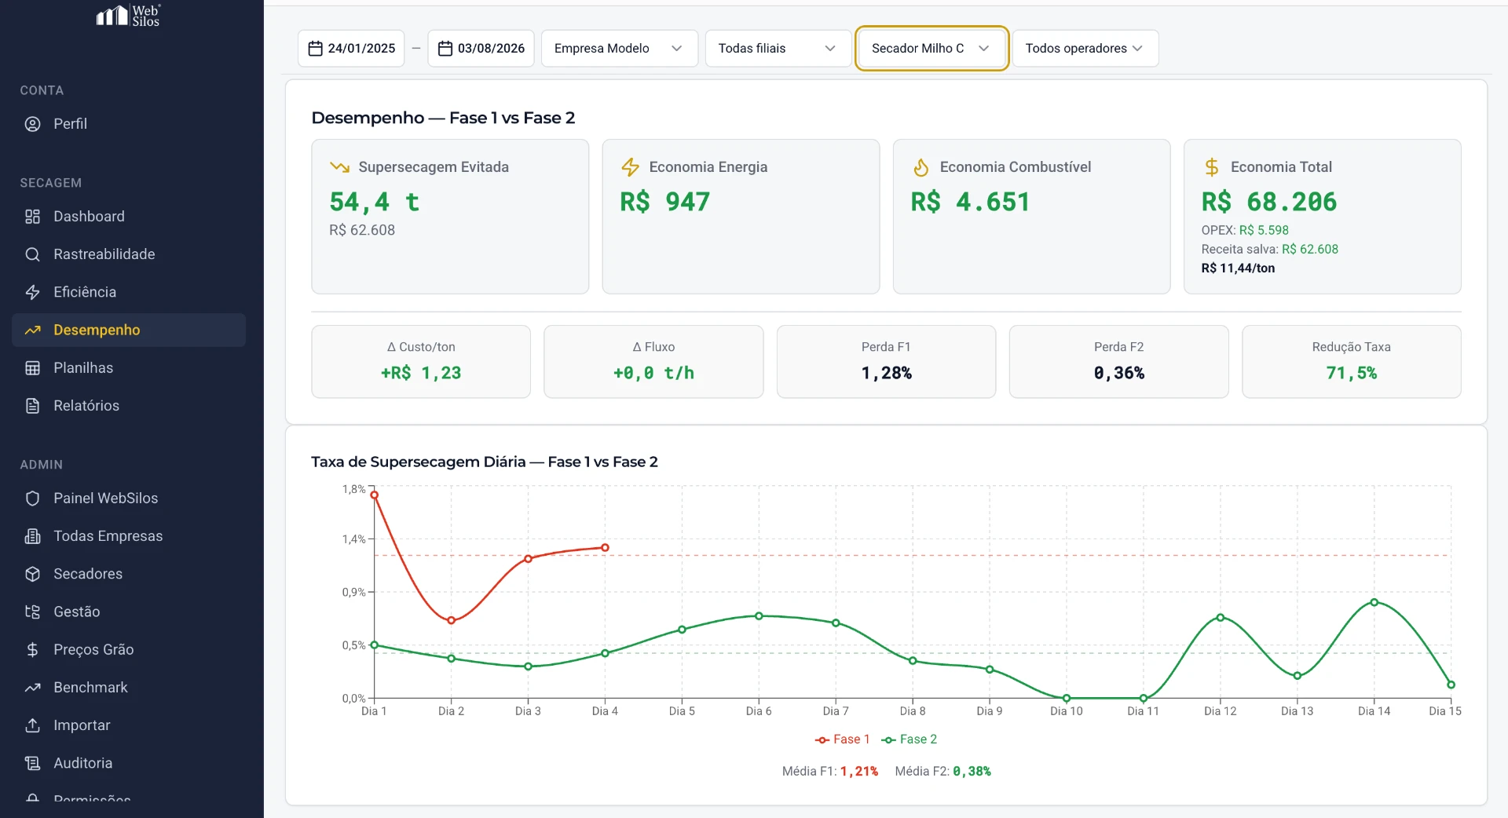The image size is (1508, 818).
Task: Open Auditoria from the sidebar
Action: click(129, 763)
